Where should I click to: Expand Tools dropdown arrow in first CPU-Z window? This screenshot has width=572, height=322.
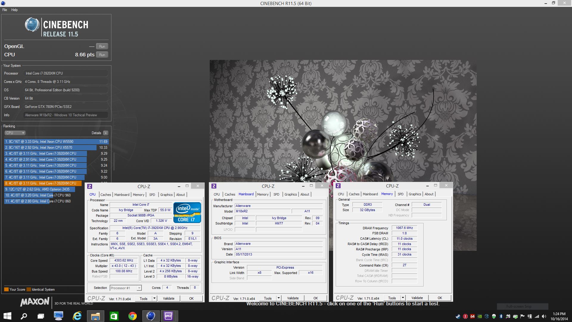(x=154, y=298)
